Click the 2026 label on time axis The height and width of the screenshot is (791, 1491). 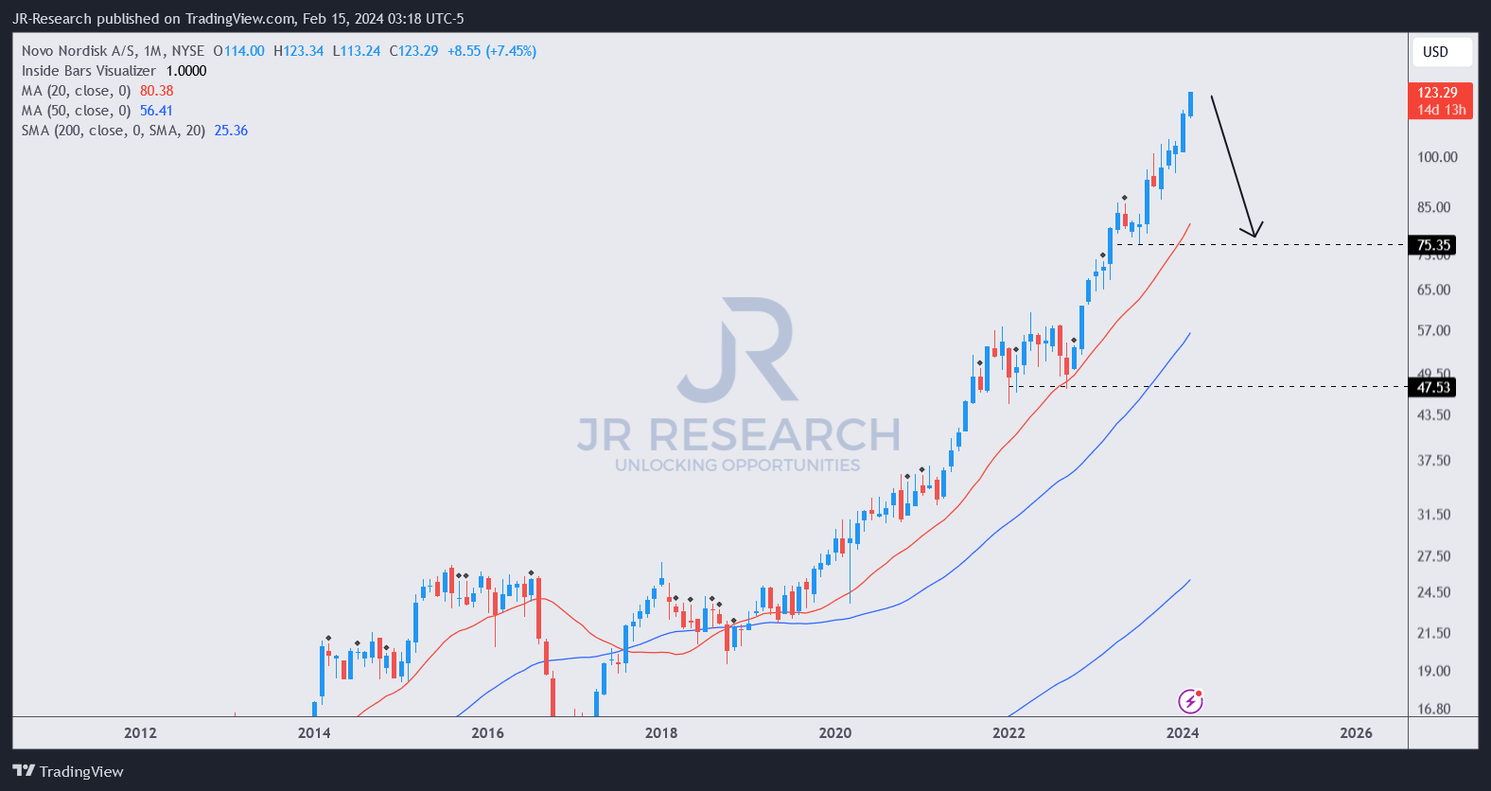tap(1356, 732)
